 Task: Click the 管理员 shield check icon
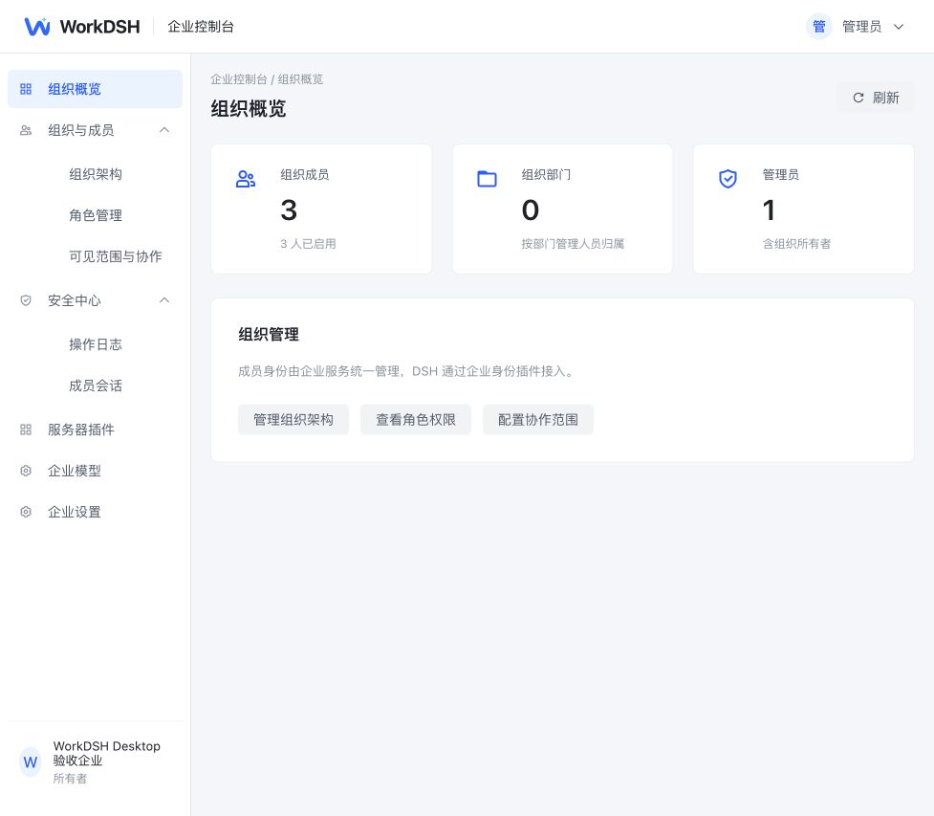pos(728,179)
